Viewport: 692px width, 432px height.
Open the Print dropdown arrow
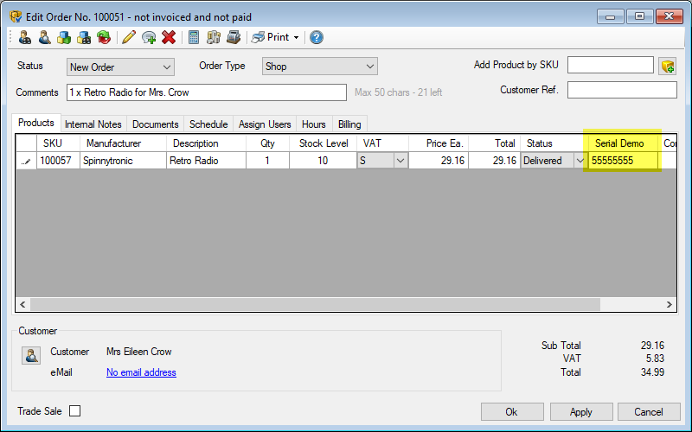coord(296,38)
